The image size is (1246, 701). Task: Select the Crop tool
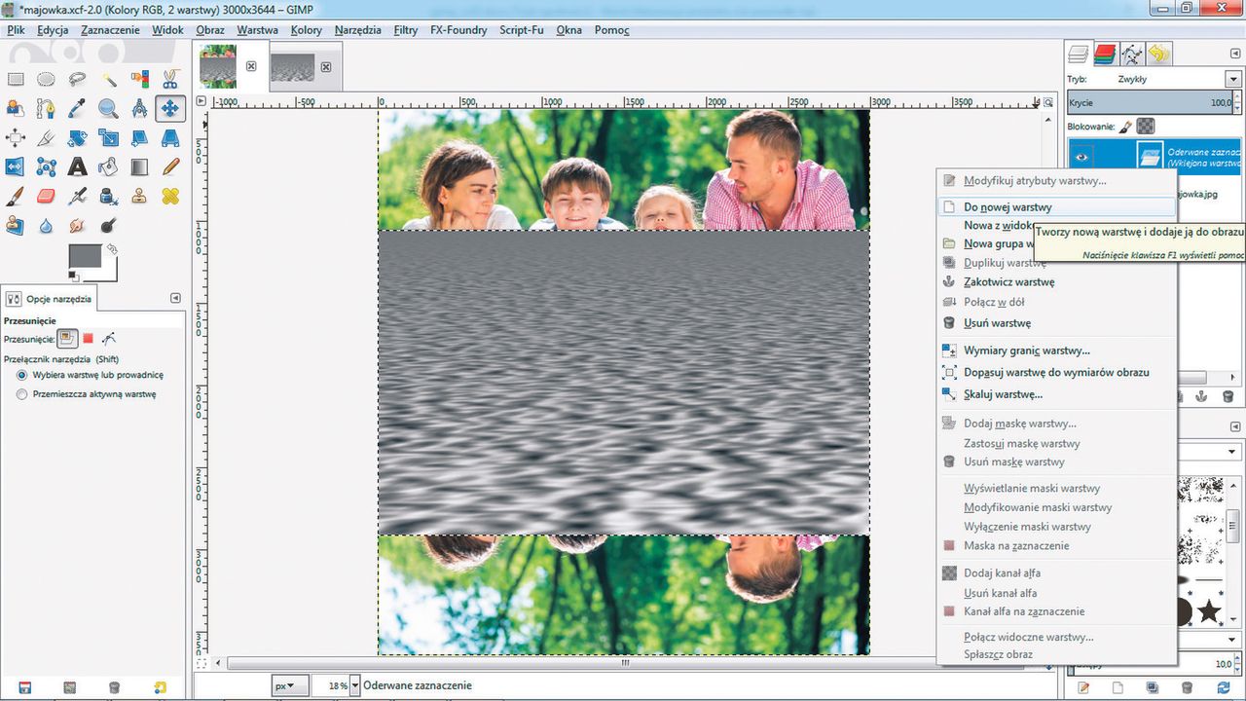tap(46, 138)
